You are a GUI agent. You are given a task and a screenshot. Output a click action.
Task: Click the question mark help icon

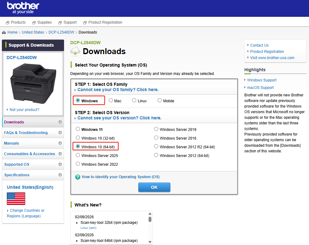point(77,177)
